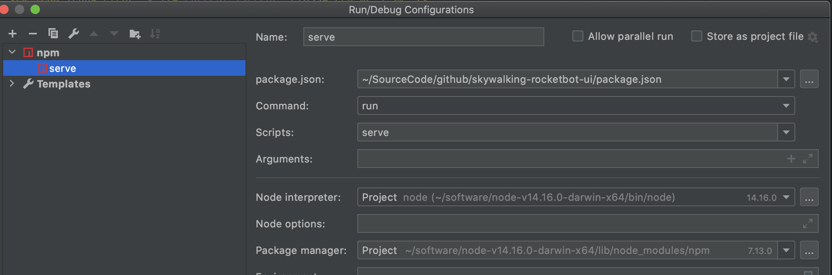This screenshot has width=832, height=275.
Task: Open the edit templates wrench icon
Action: tap(74, 34)
